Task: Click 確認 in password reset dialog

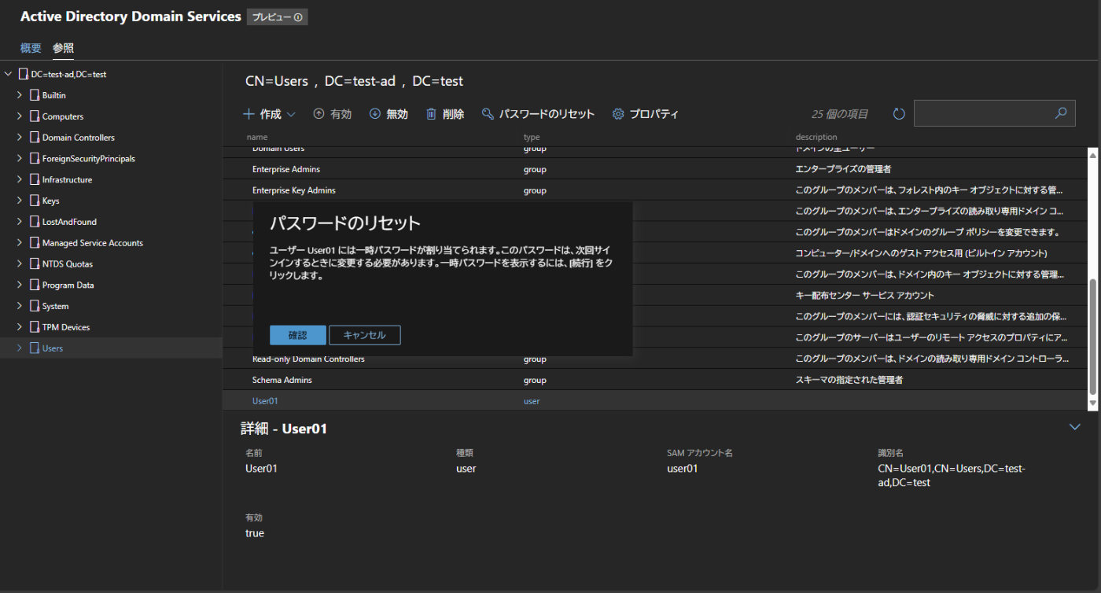Action: point(298,335)
